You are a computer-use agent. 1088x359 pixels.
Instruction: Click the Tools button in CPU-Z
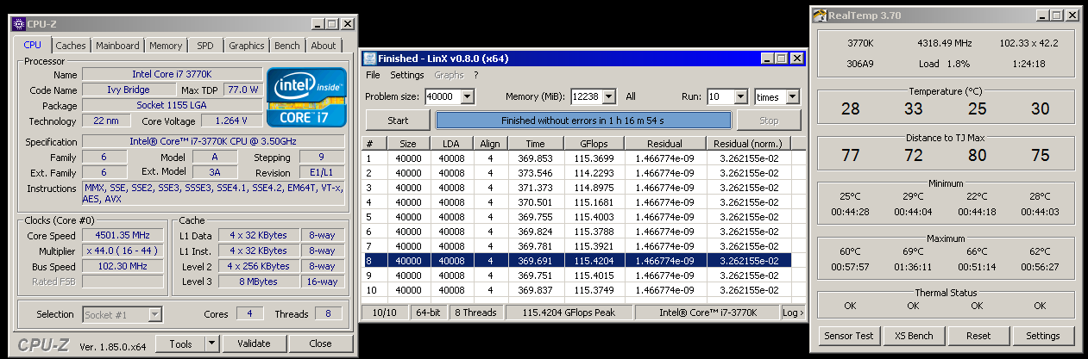[181, 344]
